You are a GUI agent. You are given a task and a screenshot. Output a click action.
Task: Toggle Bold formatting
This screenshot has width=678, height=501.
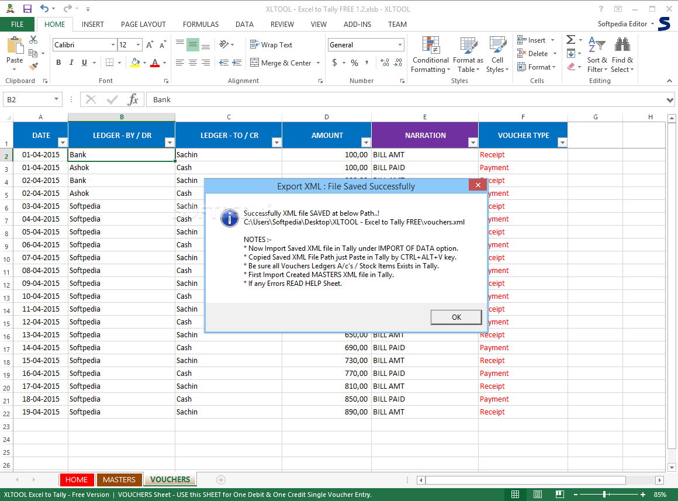click(x=58, y=63)
